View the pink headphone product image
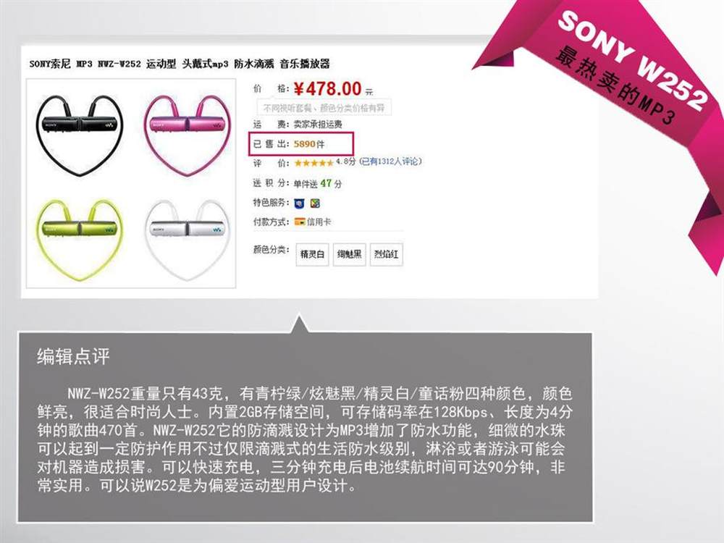Viewport: 724px width, 543px height. [187, 134]
